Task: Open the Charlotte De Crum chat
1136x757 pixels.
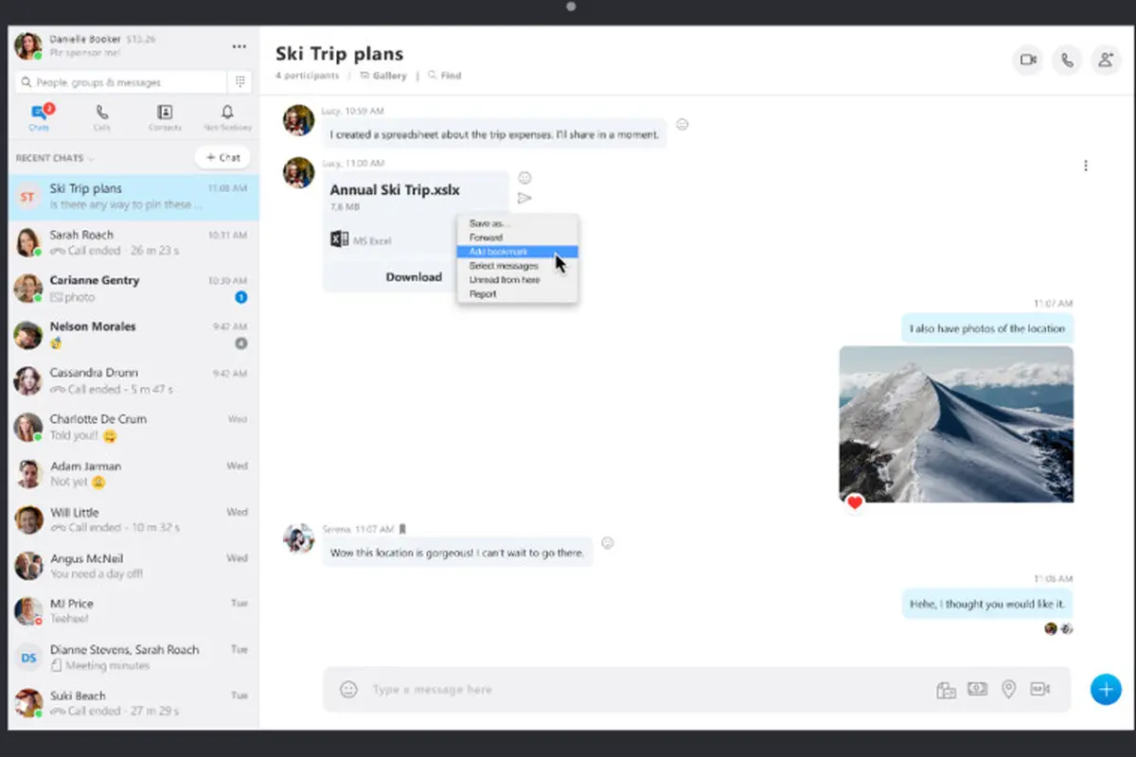Action: [x=133, y=427]
